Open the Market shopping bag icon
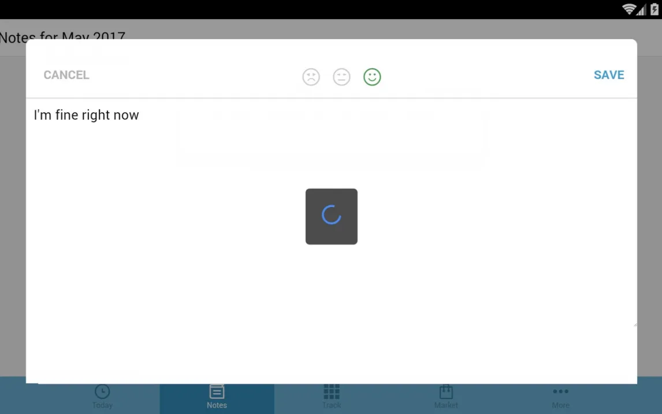This screenshot has width=662, height=414. click(x=446, y=391)
